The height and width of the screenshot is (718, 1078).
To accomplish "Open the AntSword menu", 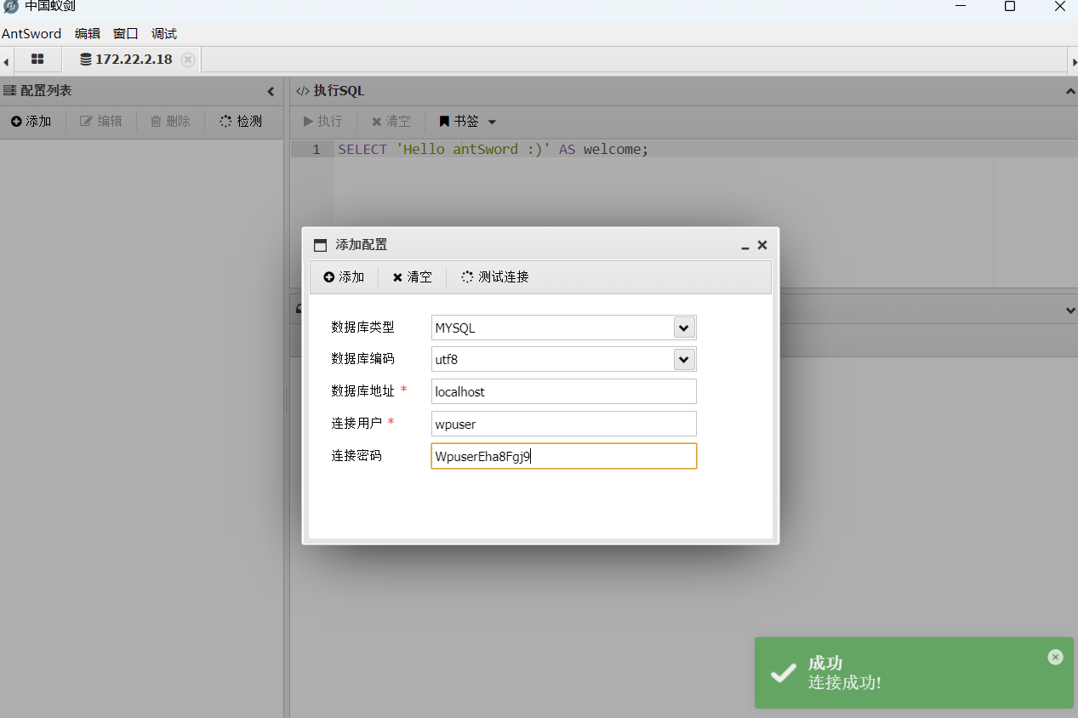I will click(31, 34).
